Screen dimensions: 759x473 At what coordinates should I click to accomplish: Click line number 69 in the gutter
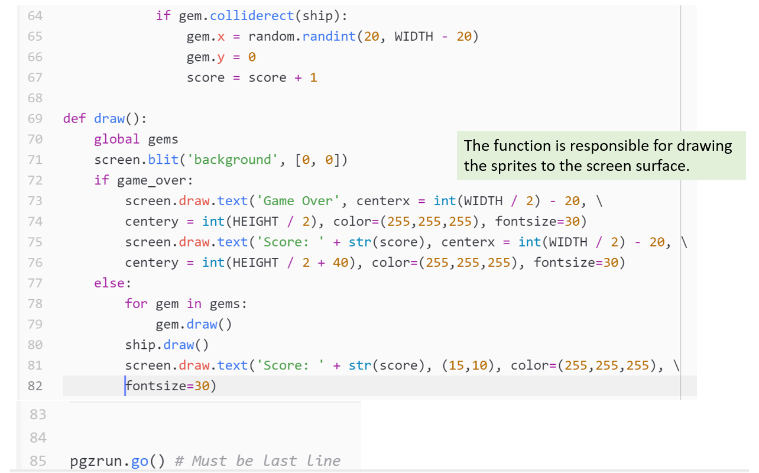point(35,118)
